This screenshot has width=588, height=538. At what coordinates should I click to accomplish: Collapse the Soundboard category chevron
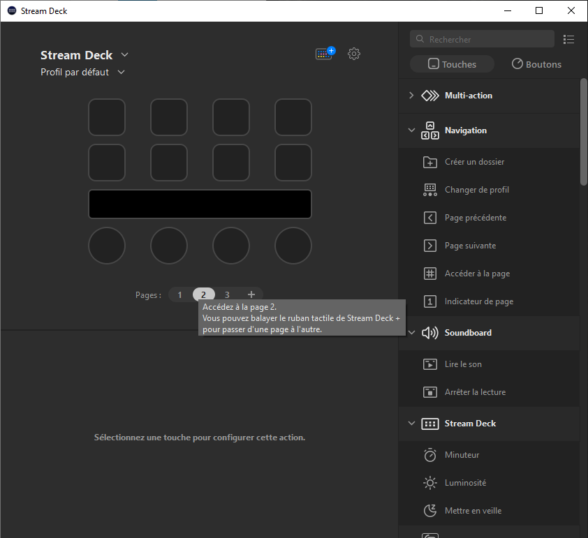tap(411, 332)
